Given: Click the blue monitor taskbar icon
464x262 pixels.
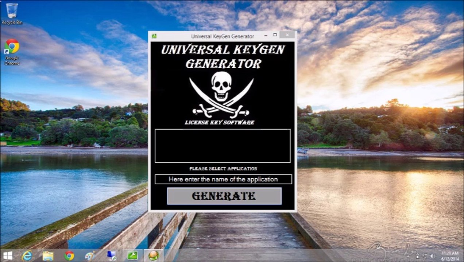Looking at the screenshot, I should click(x=111, y=256).
